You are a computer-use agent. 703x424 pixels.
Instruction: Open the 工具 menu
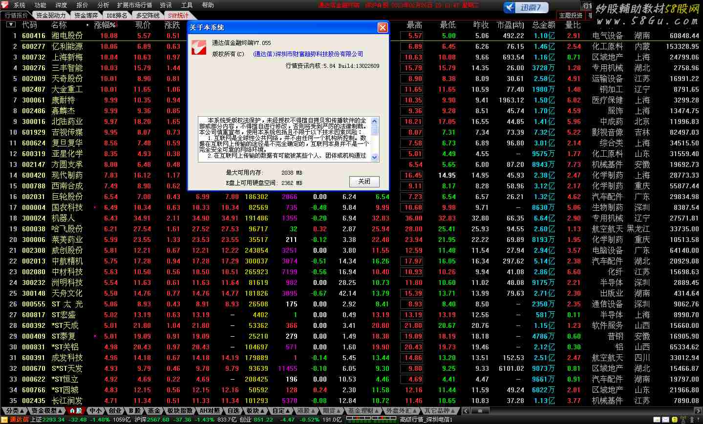[187, 5]
